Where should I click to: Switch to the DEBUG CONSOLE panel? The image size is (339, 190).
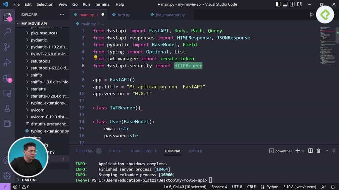(143, 151)
